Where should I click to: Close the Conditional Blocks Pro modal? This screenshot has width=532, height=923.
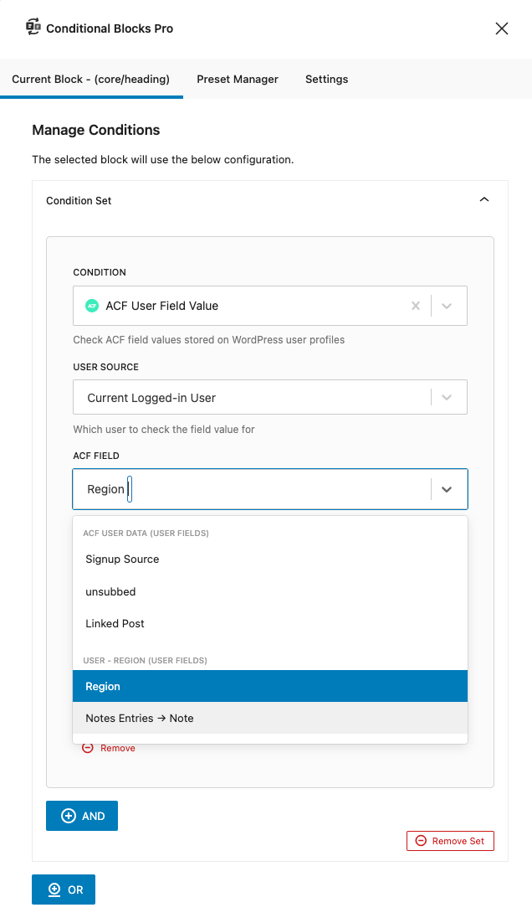click(501, 28)
